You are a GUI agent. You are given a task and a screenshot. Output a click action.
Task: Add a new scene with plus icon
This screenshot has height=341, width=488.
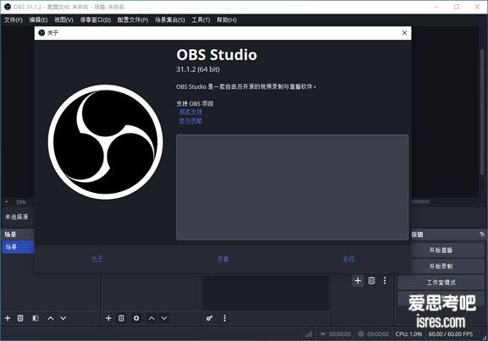pos(8,318)
